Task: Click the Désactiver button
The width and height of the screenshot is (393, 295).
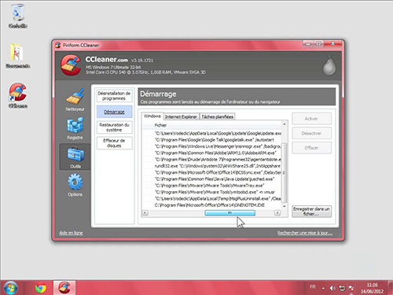Action: (311, 133)
